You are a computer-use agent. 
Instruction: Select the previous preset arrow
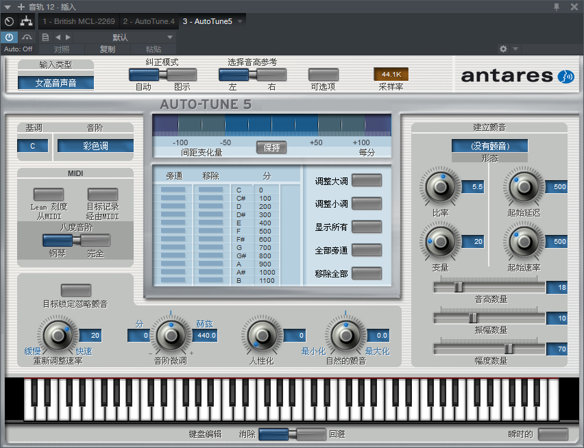[x=58, y=37]
